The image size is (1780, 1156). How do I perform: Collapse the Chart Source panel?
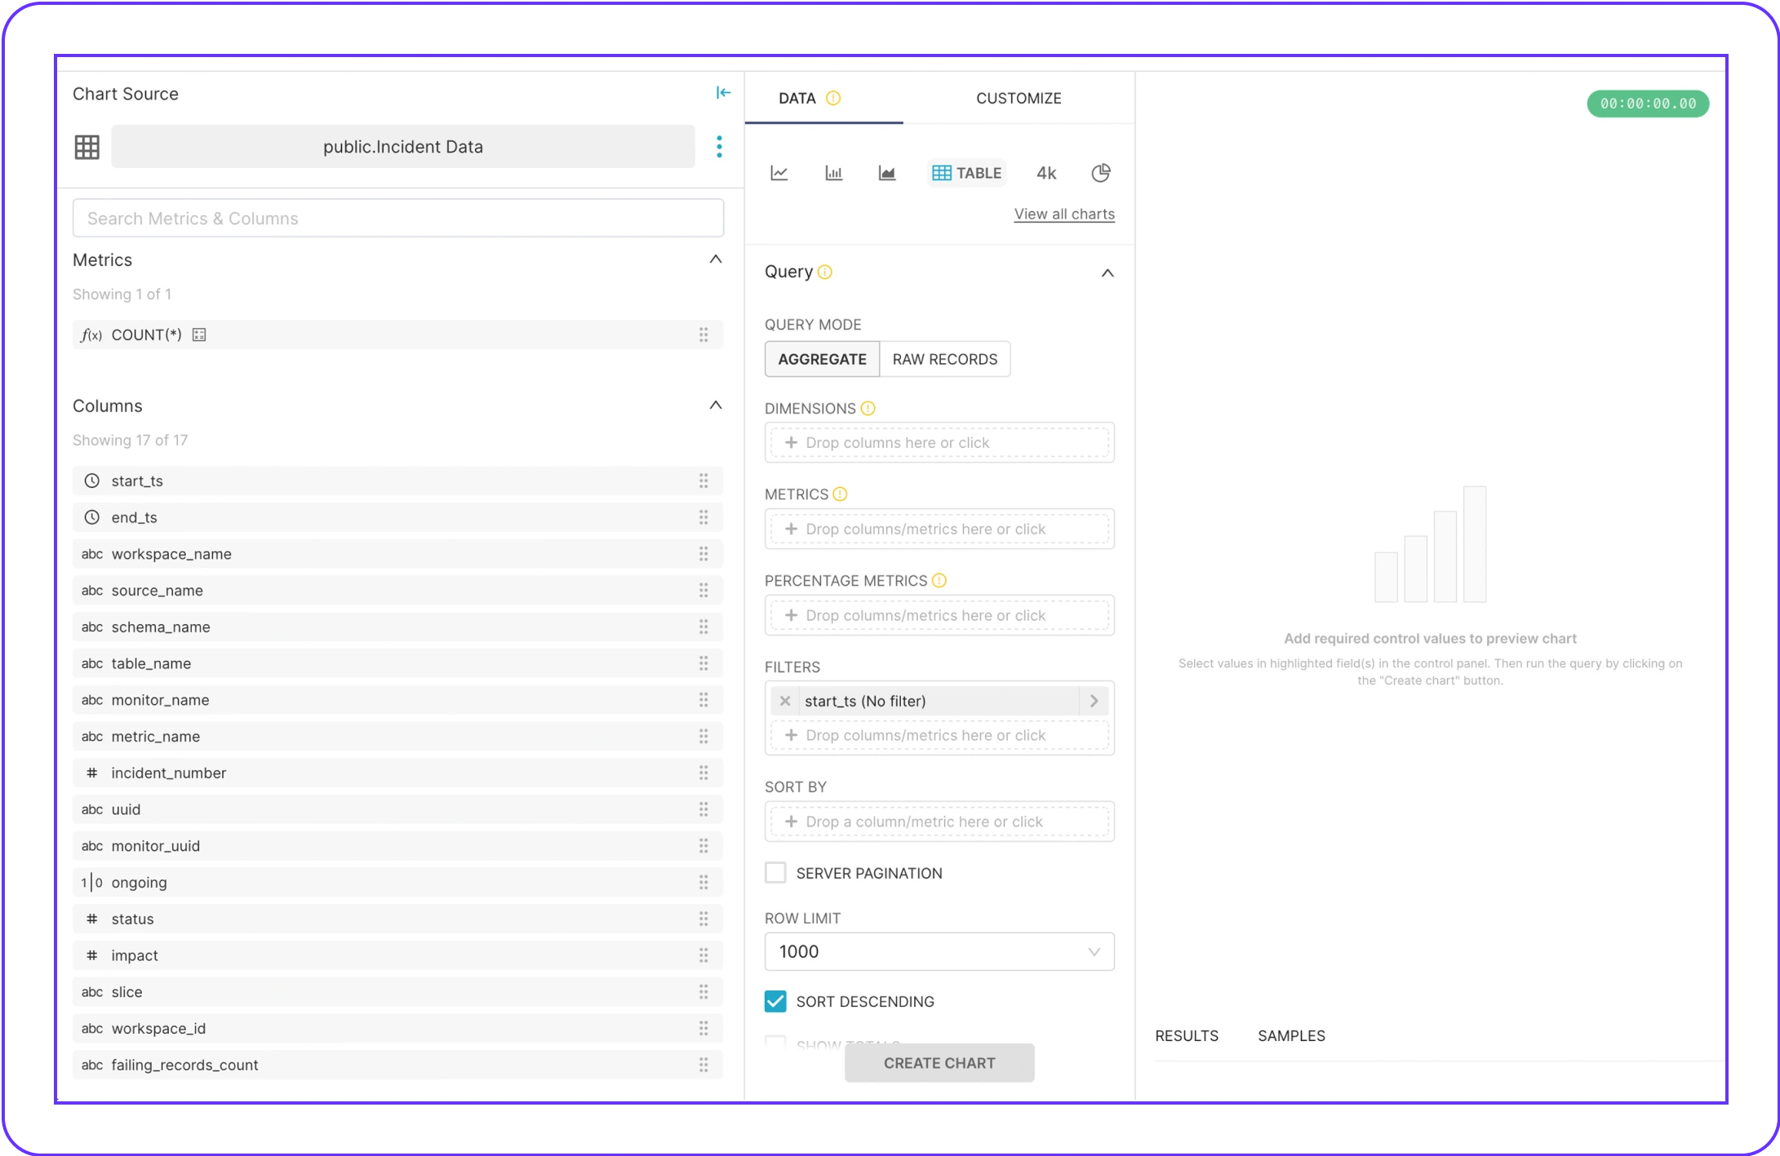click(723, 92)
